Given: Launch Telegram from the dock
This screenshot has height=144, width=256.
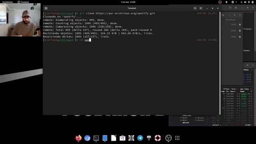Looking at the screenshot, I should pos(140,138).
